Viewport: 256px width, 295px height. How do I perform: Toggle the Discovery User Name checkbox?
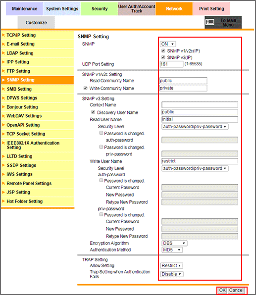coord(93,112)
